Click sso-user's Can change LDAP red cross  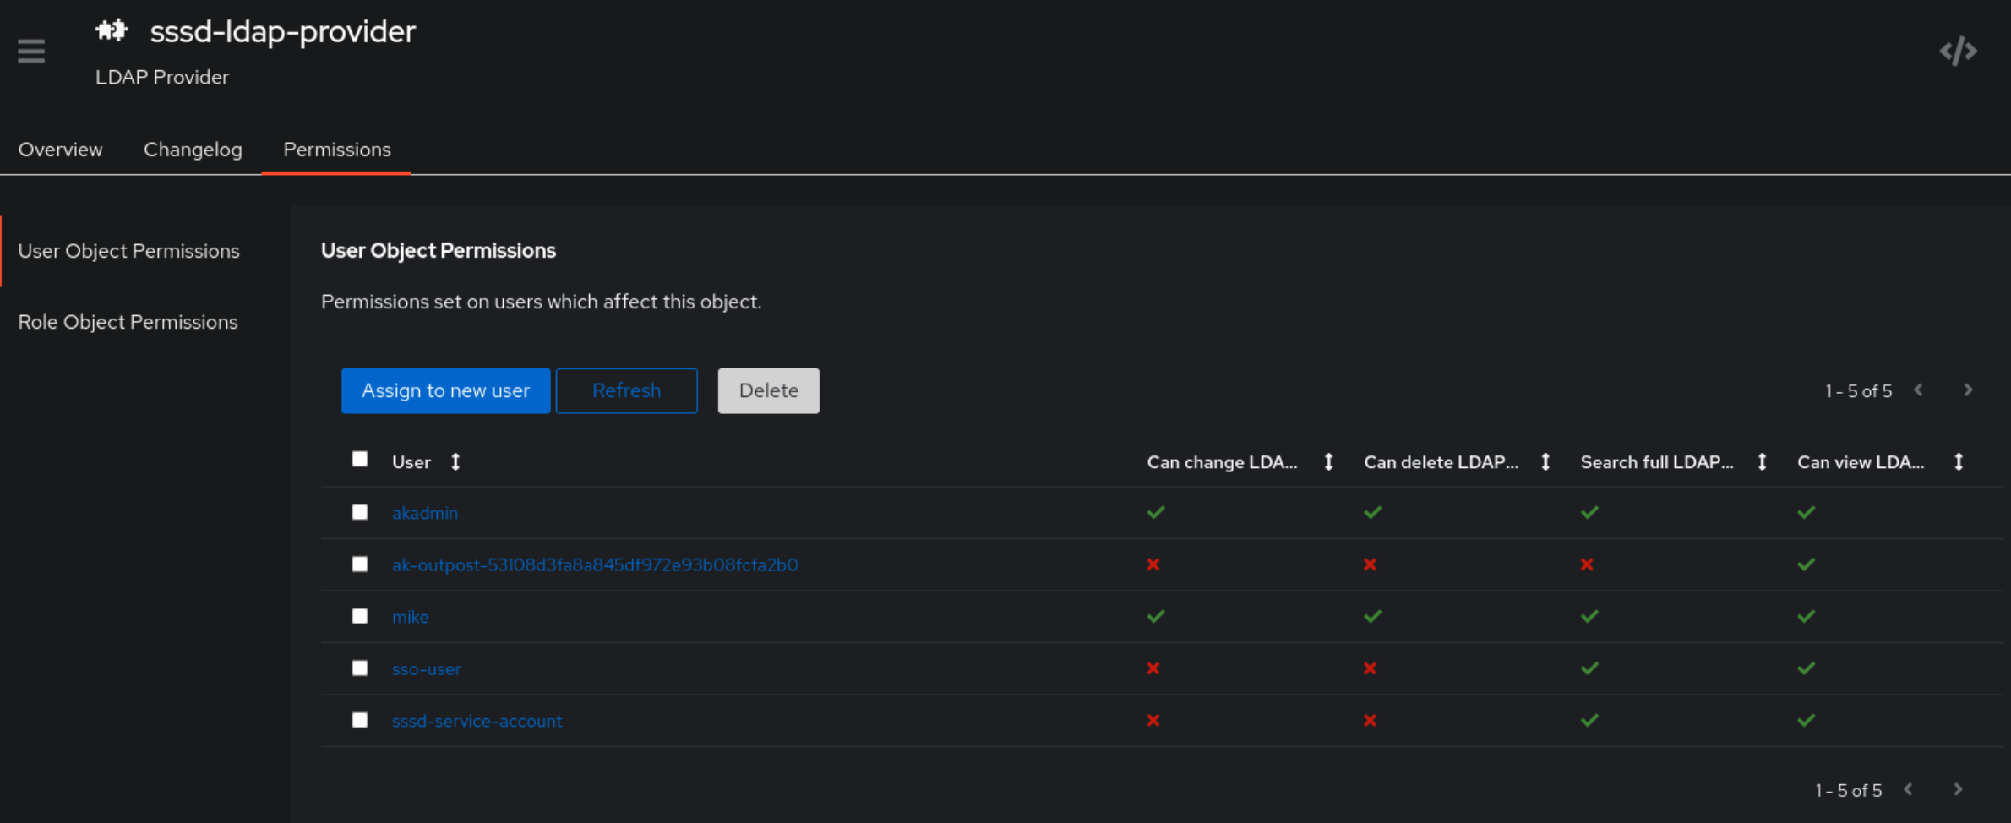point(1153,668)
